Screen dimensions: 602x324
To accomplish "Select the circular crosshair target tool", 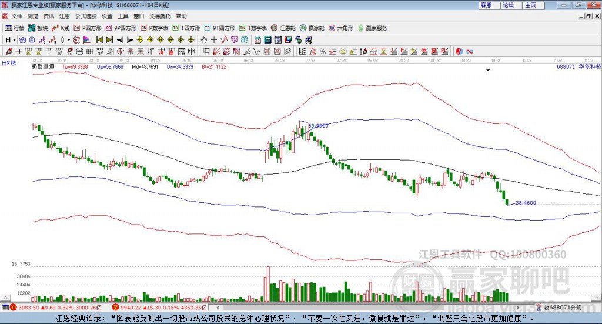I will click(120, 51).
